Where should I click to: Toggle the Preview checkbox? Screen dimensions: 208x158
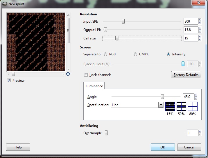pyautogui.click(x=9, y=81)
